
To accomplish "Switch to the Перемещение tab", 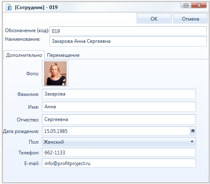I will [x=63, y=55].
